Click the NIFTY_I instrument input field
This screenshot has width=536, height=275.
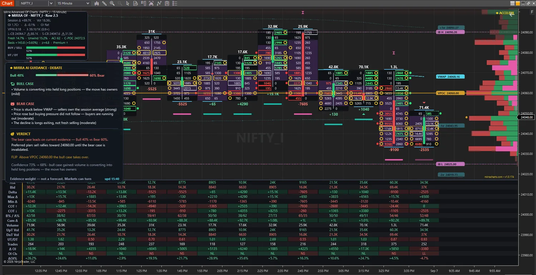pos(34,3)
